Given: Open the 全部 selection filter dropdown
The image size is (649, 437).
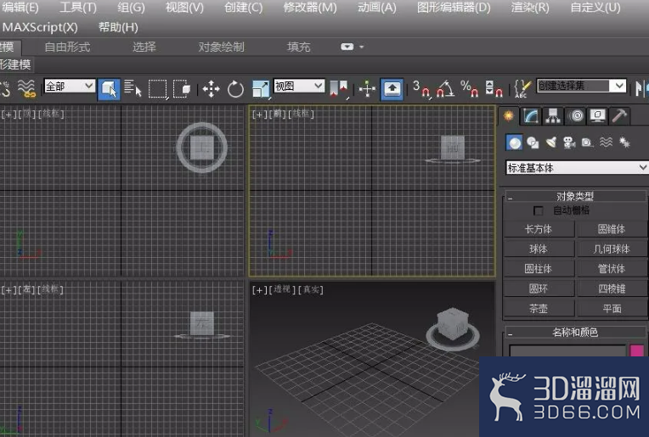Looking at the screenshot, I should [70, 86].
